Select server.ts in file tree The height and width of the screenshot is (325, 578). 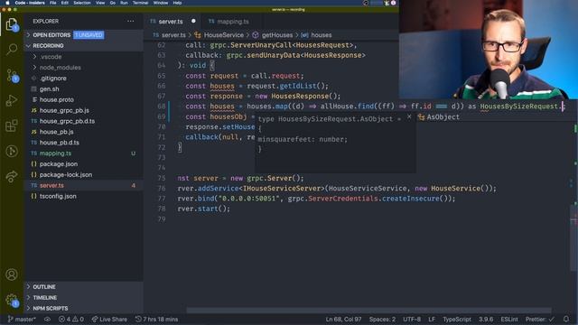[x=51, y=185]
